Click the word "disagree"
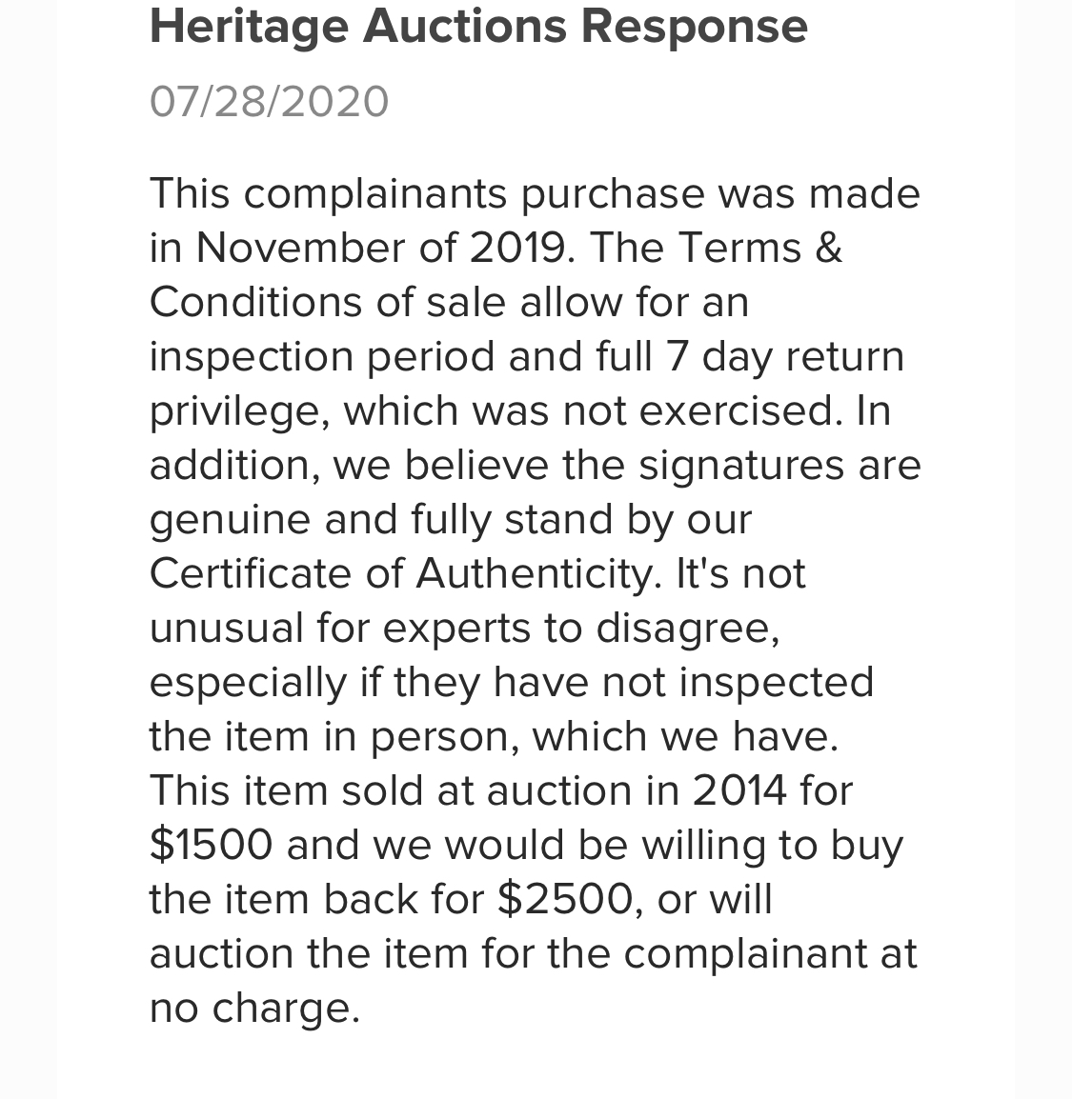Screen dimensions: 1072x1099 (686, 629)
